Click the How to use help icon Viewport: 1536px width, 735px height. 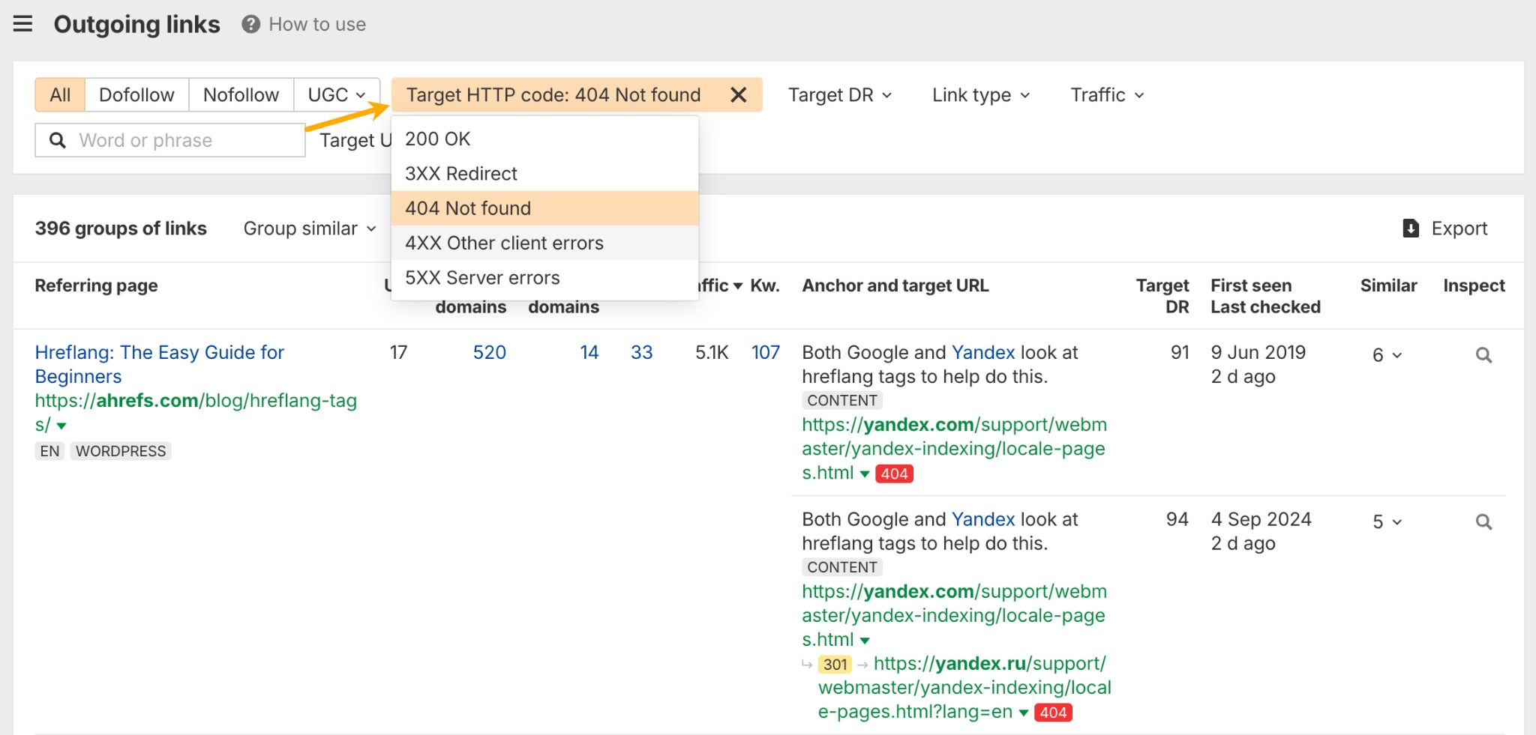(250, 25)
